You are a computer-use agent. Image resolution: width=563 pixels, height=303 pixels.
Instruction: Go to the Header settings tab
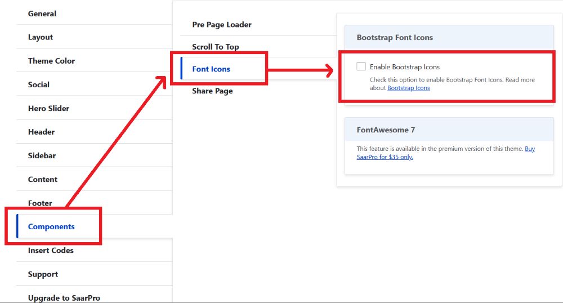tap(42, 132)
